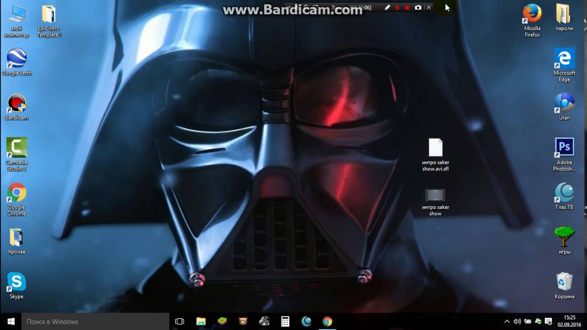
Task: Open Calculator from the taskbar
Action: pyautogui.click(x=285, y=321)
